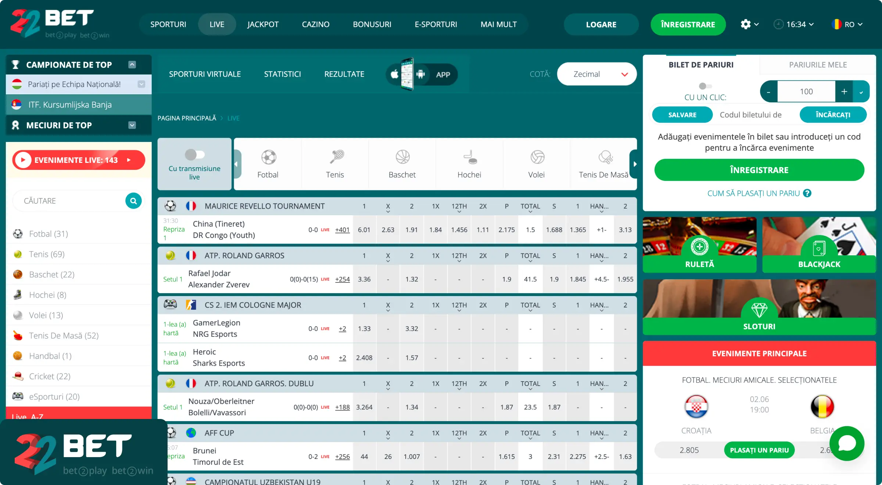The image size is (882, 485).
Task: Open Blackjack casino game tile
Action: (819, 245)
